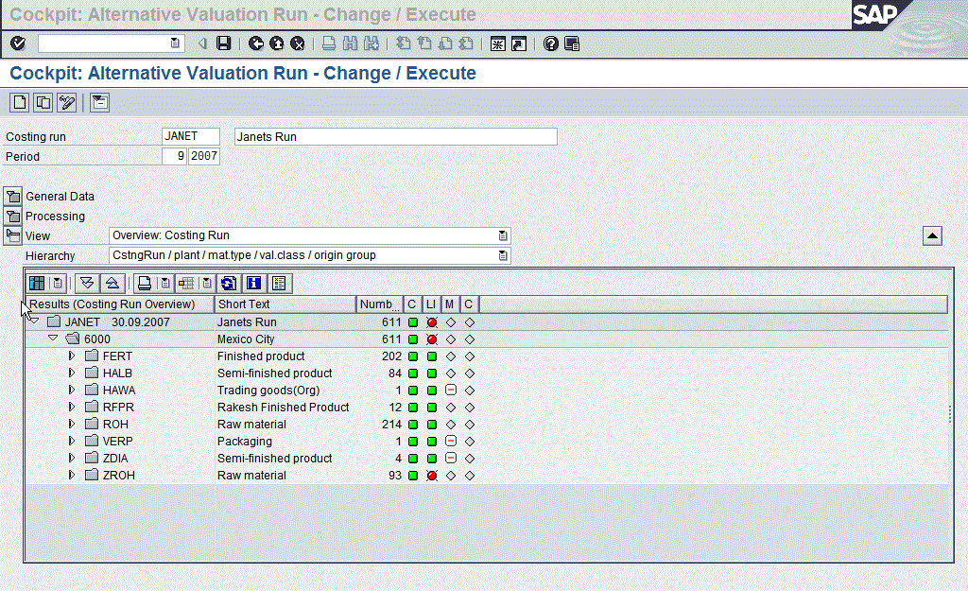Click the Short Text column header

point(284,304)
